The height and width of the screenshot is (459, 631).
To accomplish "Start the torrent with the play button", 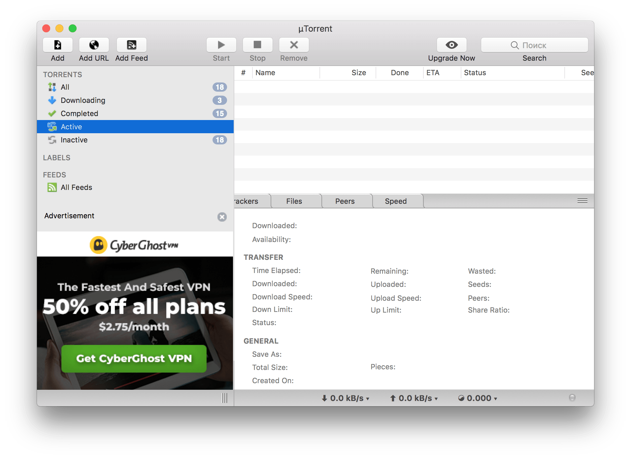I will pyautogui.click(x=221, y=45).
